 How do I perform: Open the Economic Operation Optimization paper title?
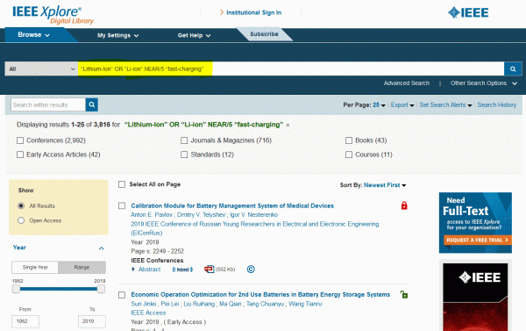coord(260,295)
